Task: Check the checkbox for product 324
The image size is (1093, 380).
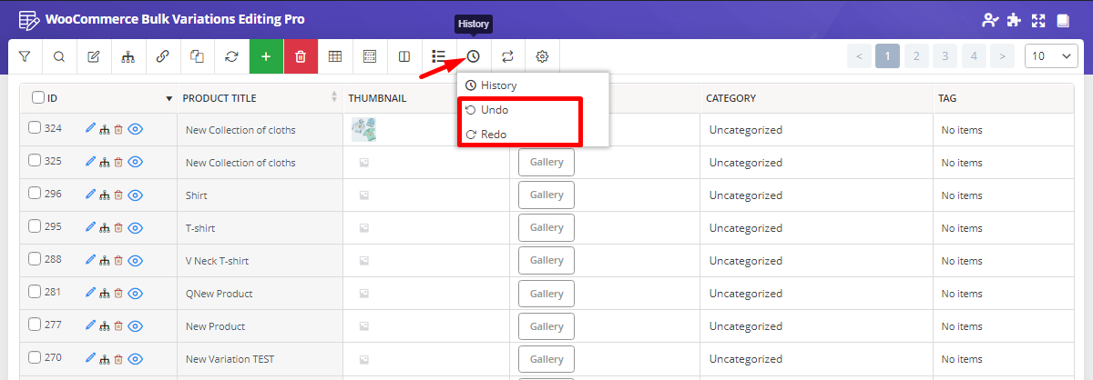Action: [35, 128]
